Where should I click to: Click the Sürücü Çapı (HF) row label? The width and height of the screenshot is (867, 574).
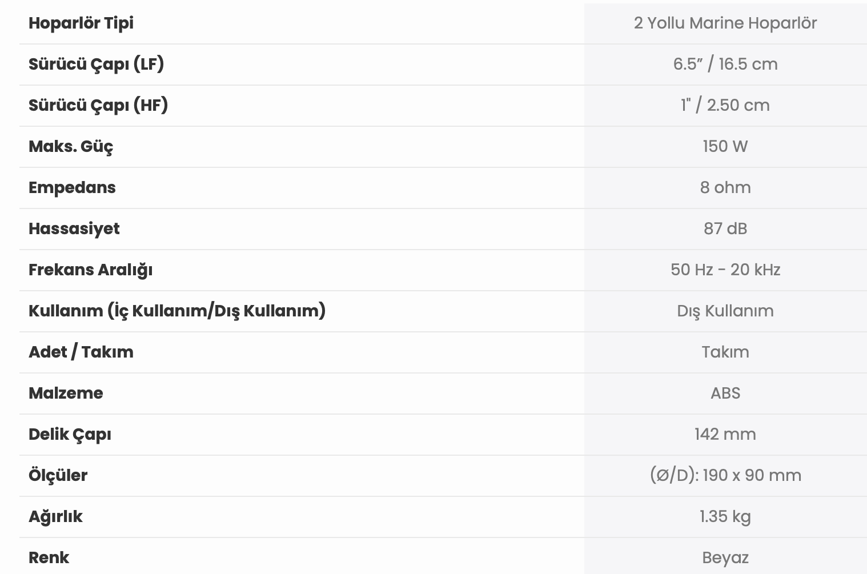[98, 105]
